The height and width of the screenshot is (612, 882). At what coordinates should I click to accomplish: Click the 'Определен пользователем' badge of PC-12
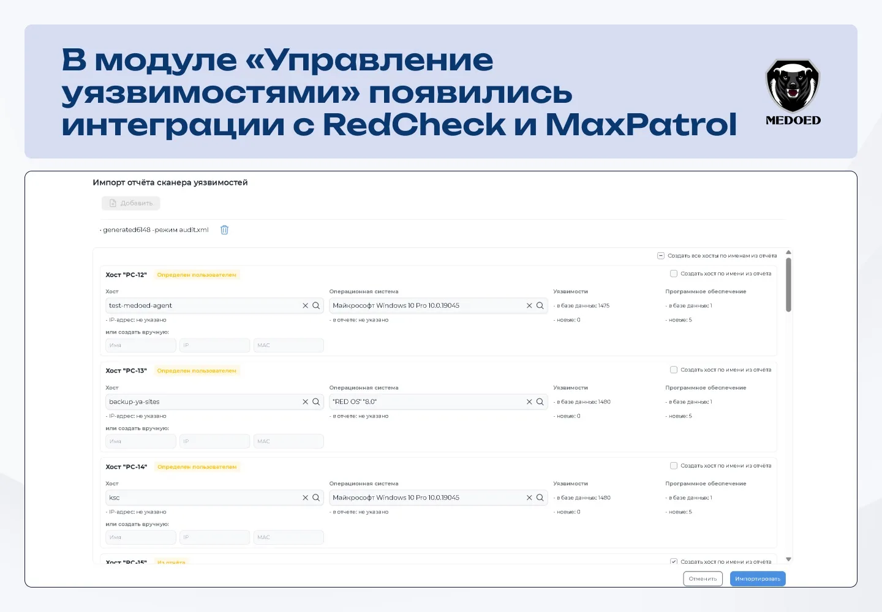pos(197,275)
